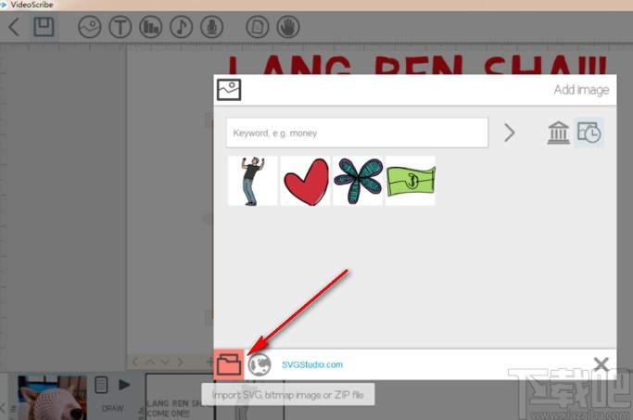Run the image search arrow
The image size is (633, 420).
click(x=510, y=133)
